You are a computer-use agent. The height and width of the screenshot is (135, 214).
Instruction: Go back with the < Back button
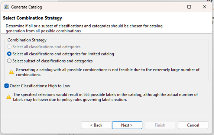[x=96, y=125]
